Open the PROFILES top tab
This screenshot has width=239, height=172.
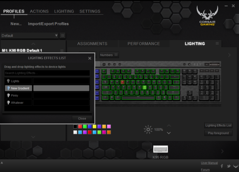tap(14, 11)
